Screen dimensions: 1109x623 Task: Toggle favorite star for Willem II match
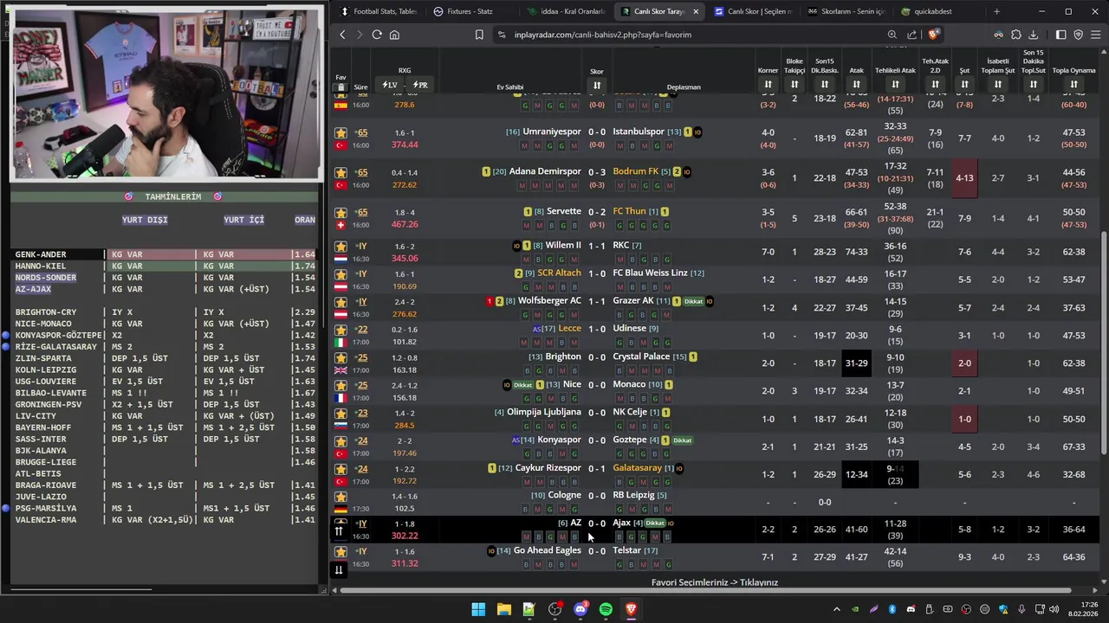(340, 246)
